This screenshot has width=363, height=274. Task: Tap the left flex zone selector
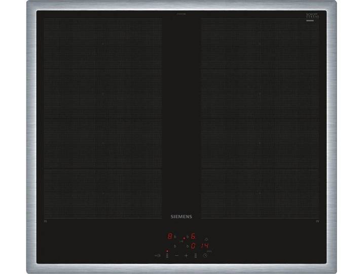click(167, 255)
